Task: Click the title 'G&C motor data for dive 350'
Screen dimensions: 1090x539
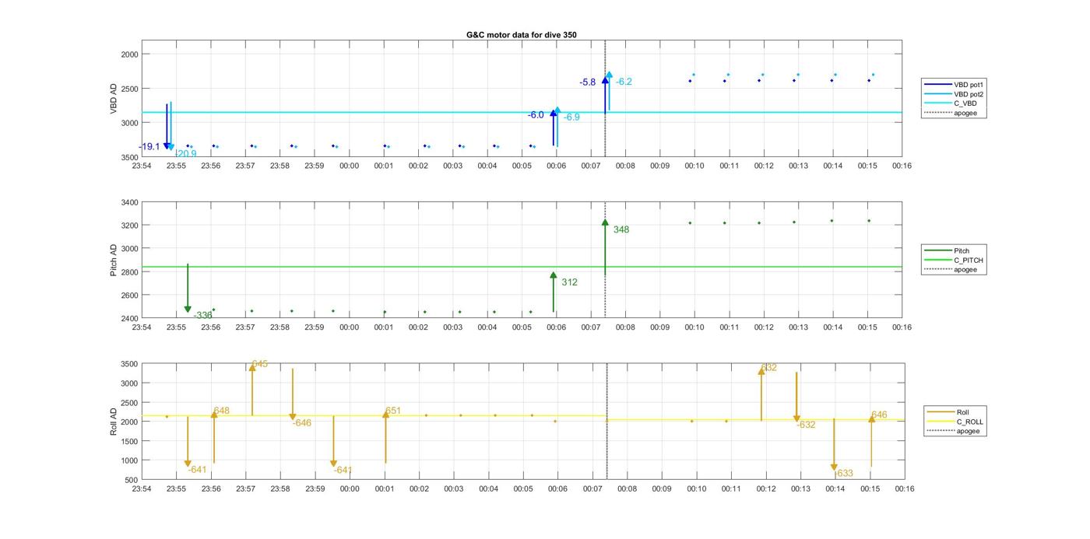Action: [521, 35]
